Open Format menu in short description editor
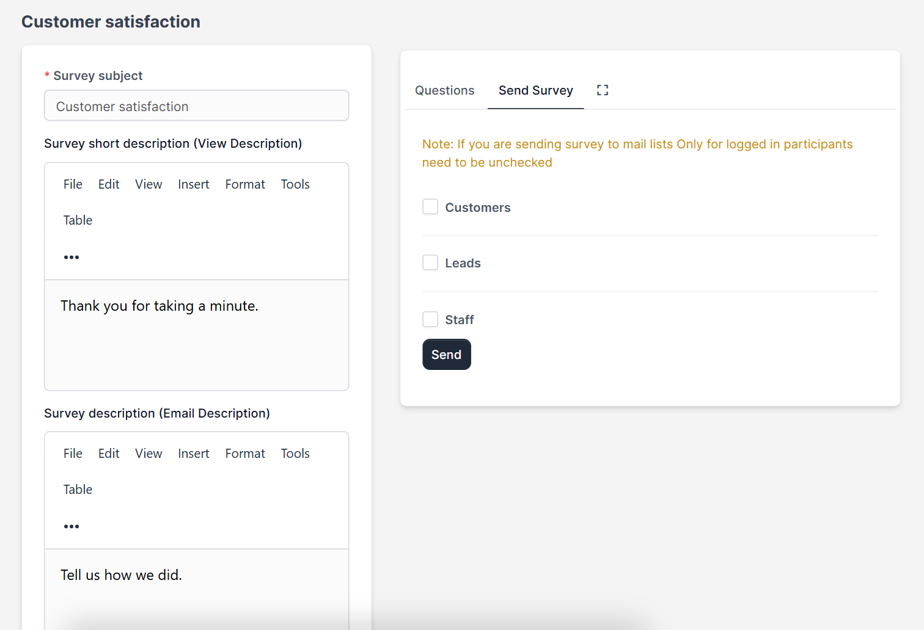The image size is (924, 630). coord(245,184)
